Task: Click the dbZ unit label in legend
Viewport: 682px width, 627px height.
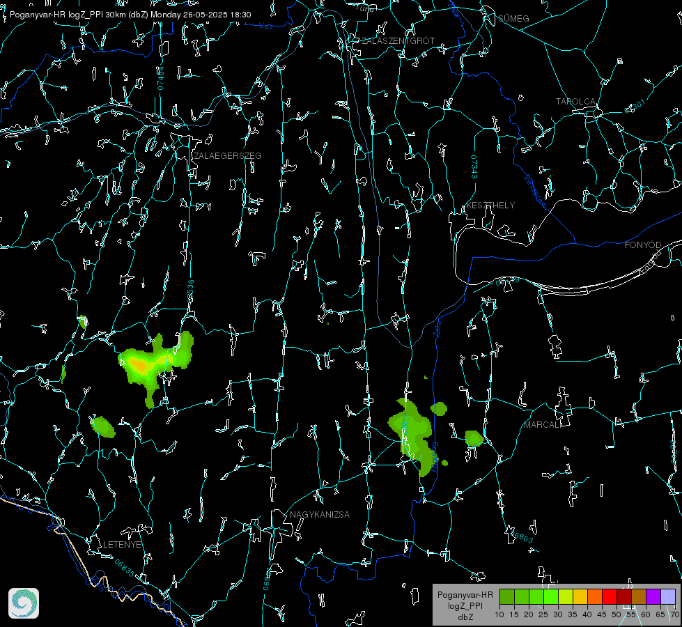Action: coord(465,617)
